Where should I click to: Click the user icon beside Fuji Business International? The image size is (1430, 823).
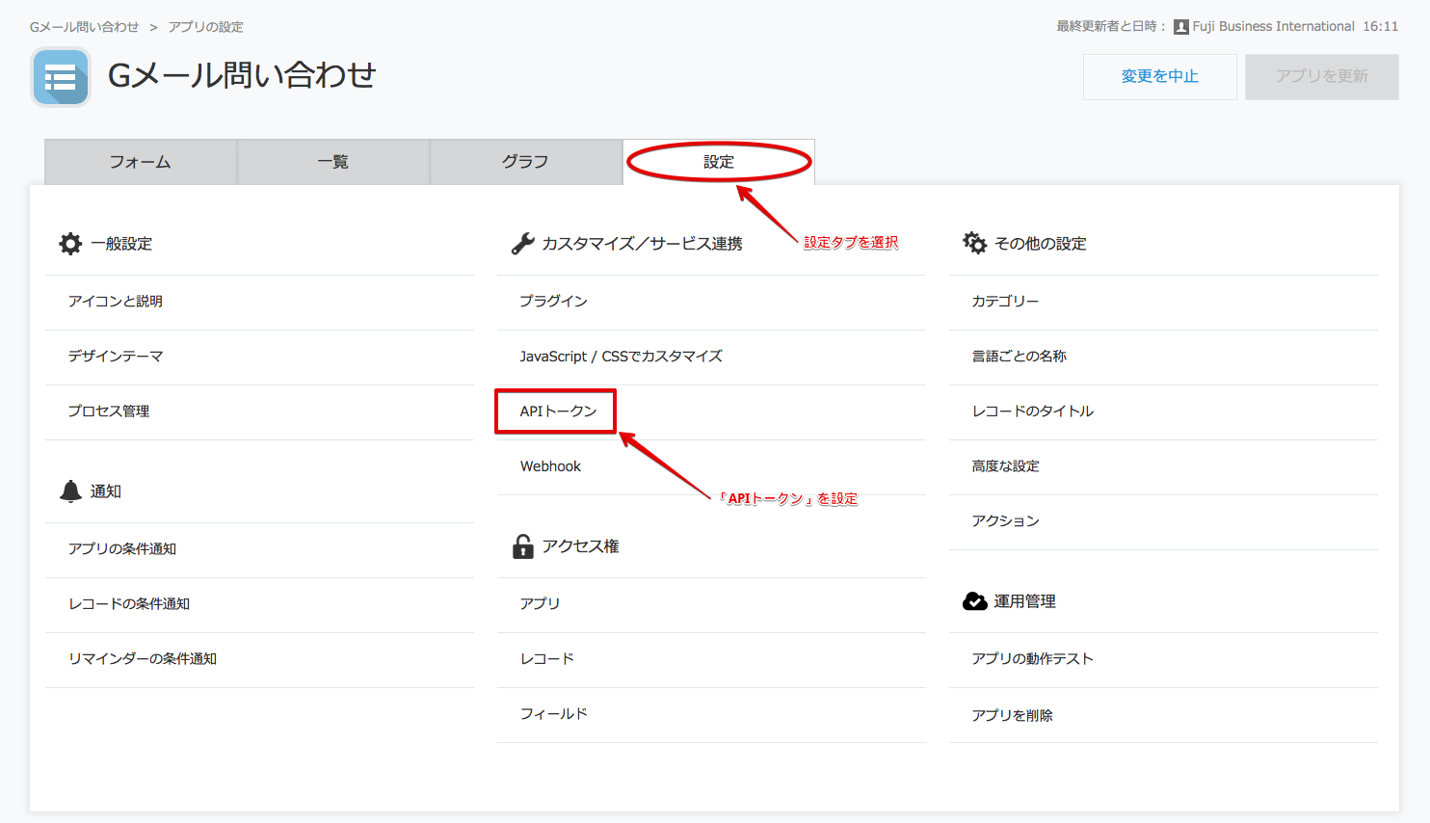(1180, 27)
